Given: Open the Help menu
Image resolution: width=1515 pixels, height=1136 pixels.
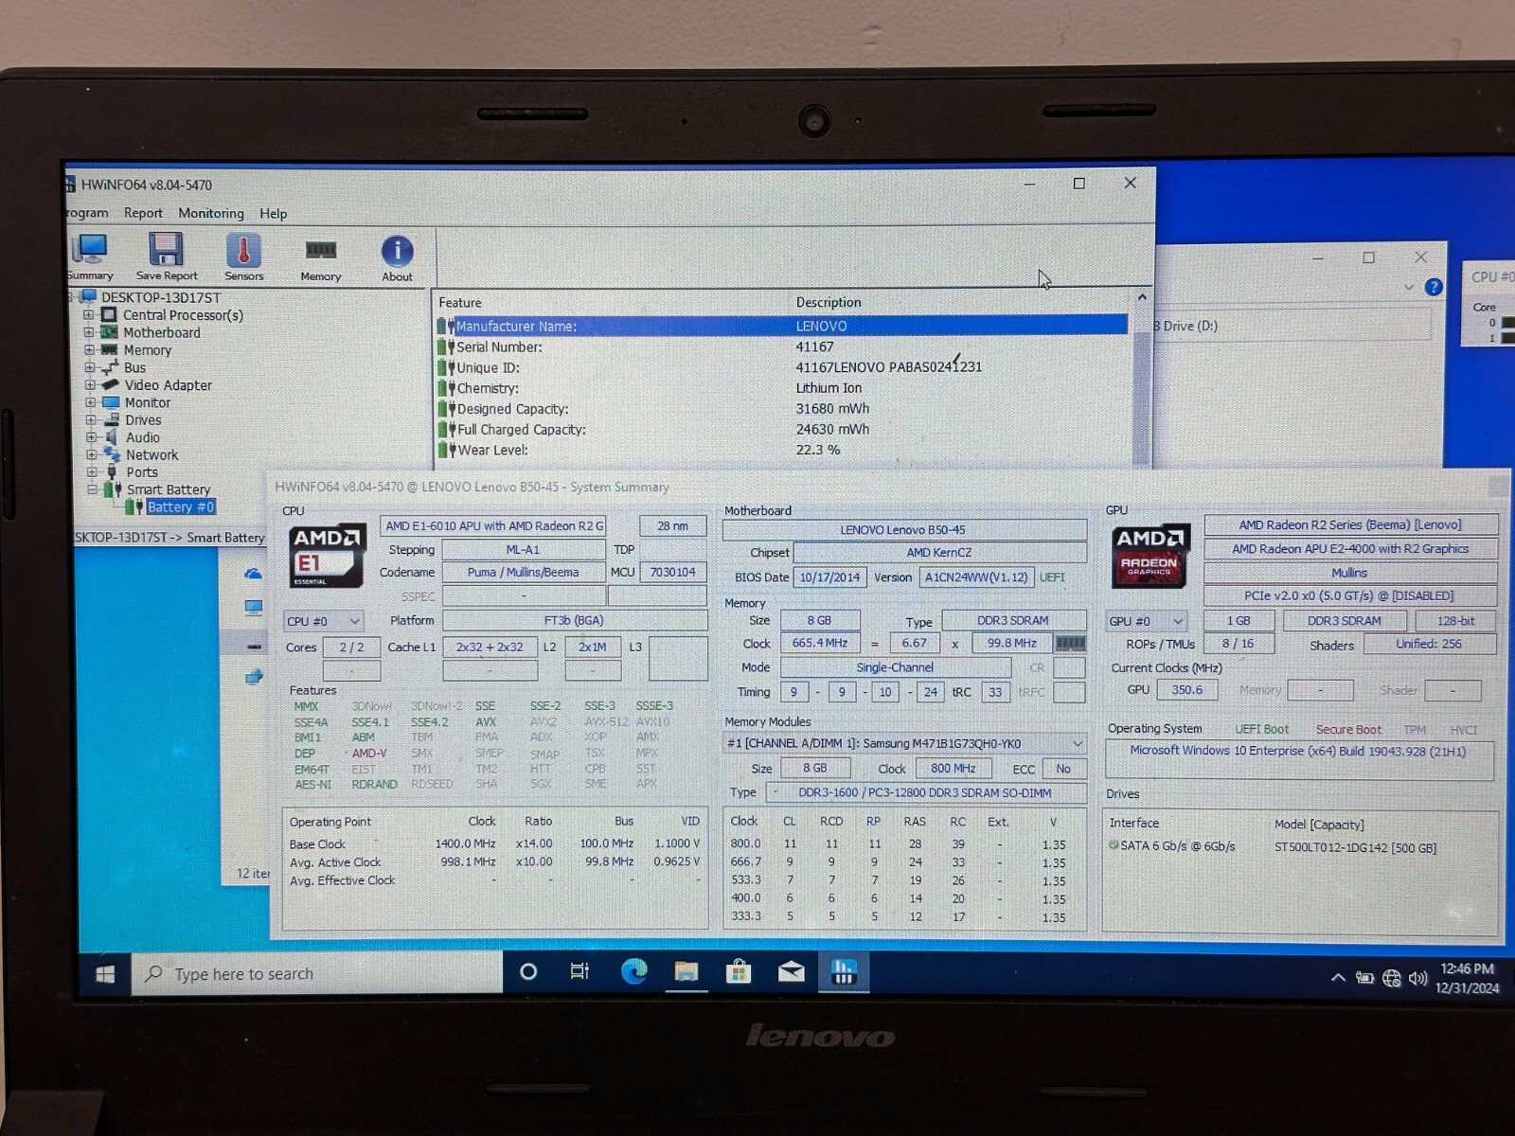Looking at the screenshot, I should coord(274,214).
